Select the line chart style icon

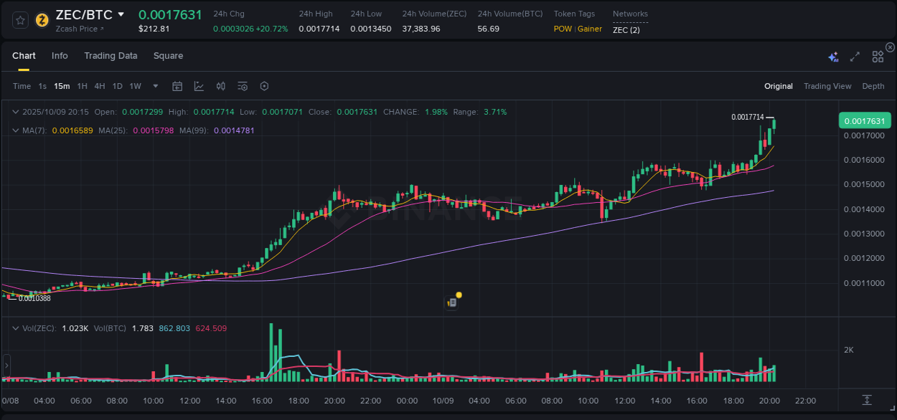pyautogui.click(x=199, y=86)
